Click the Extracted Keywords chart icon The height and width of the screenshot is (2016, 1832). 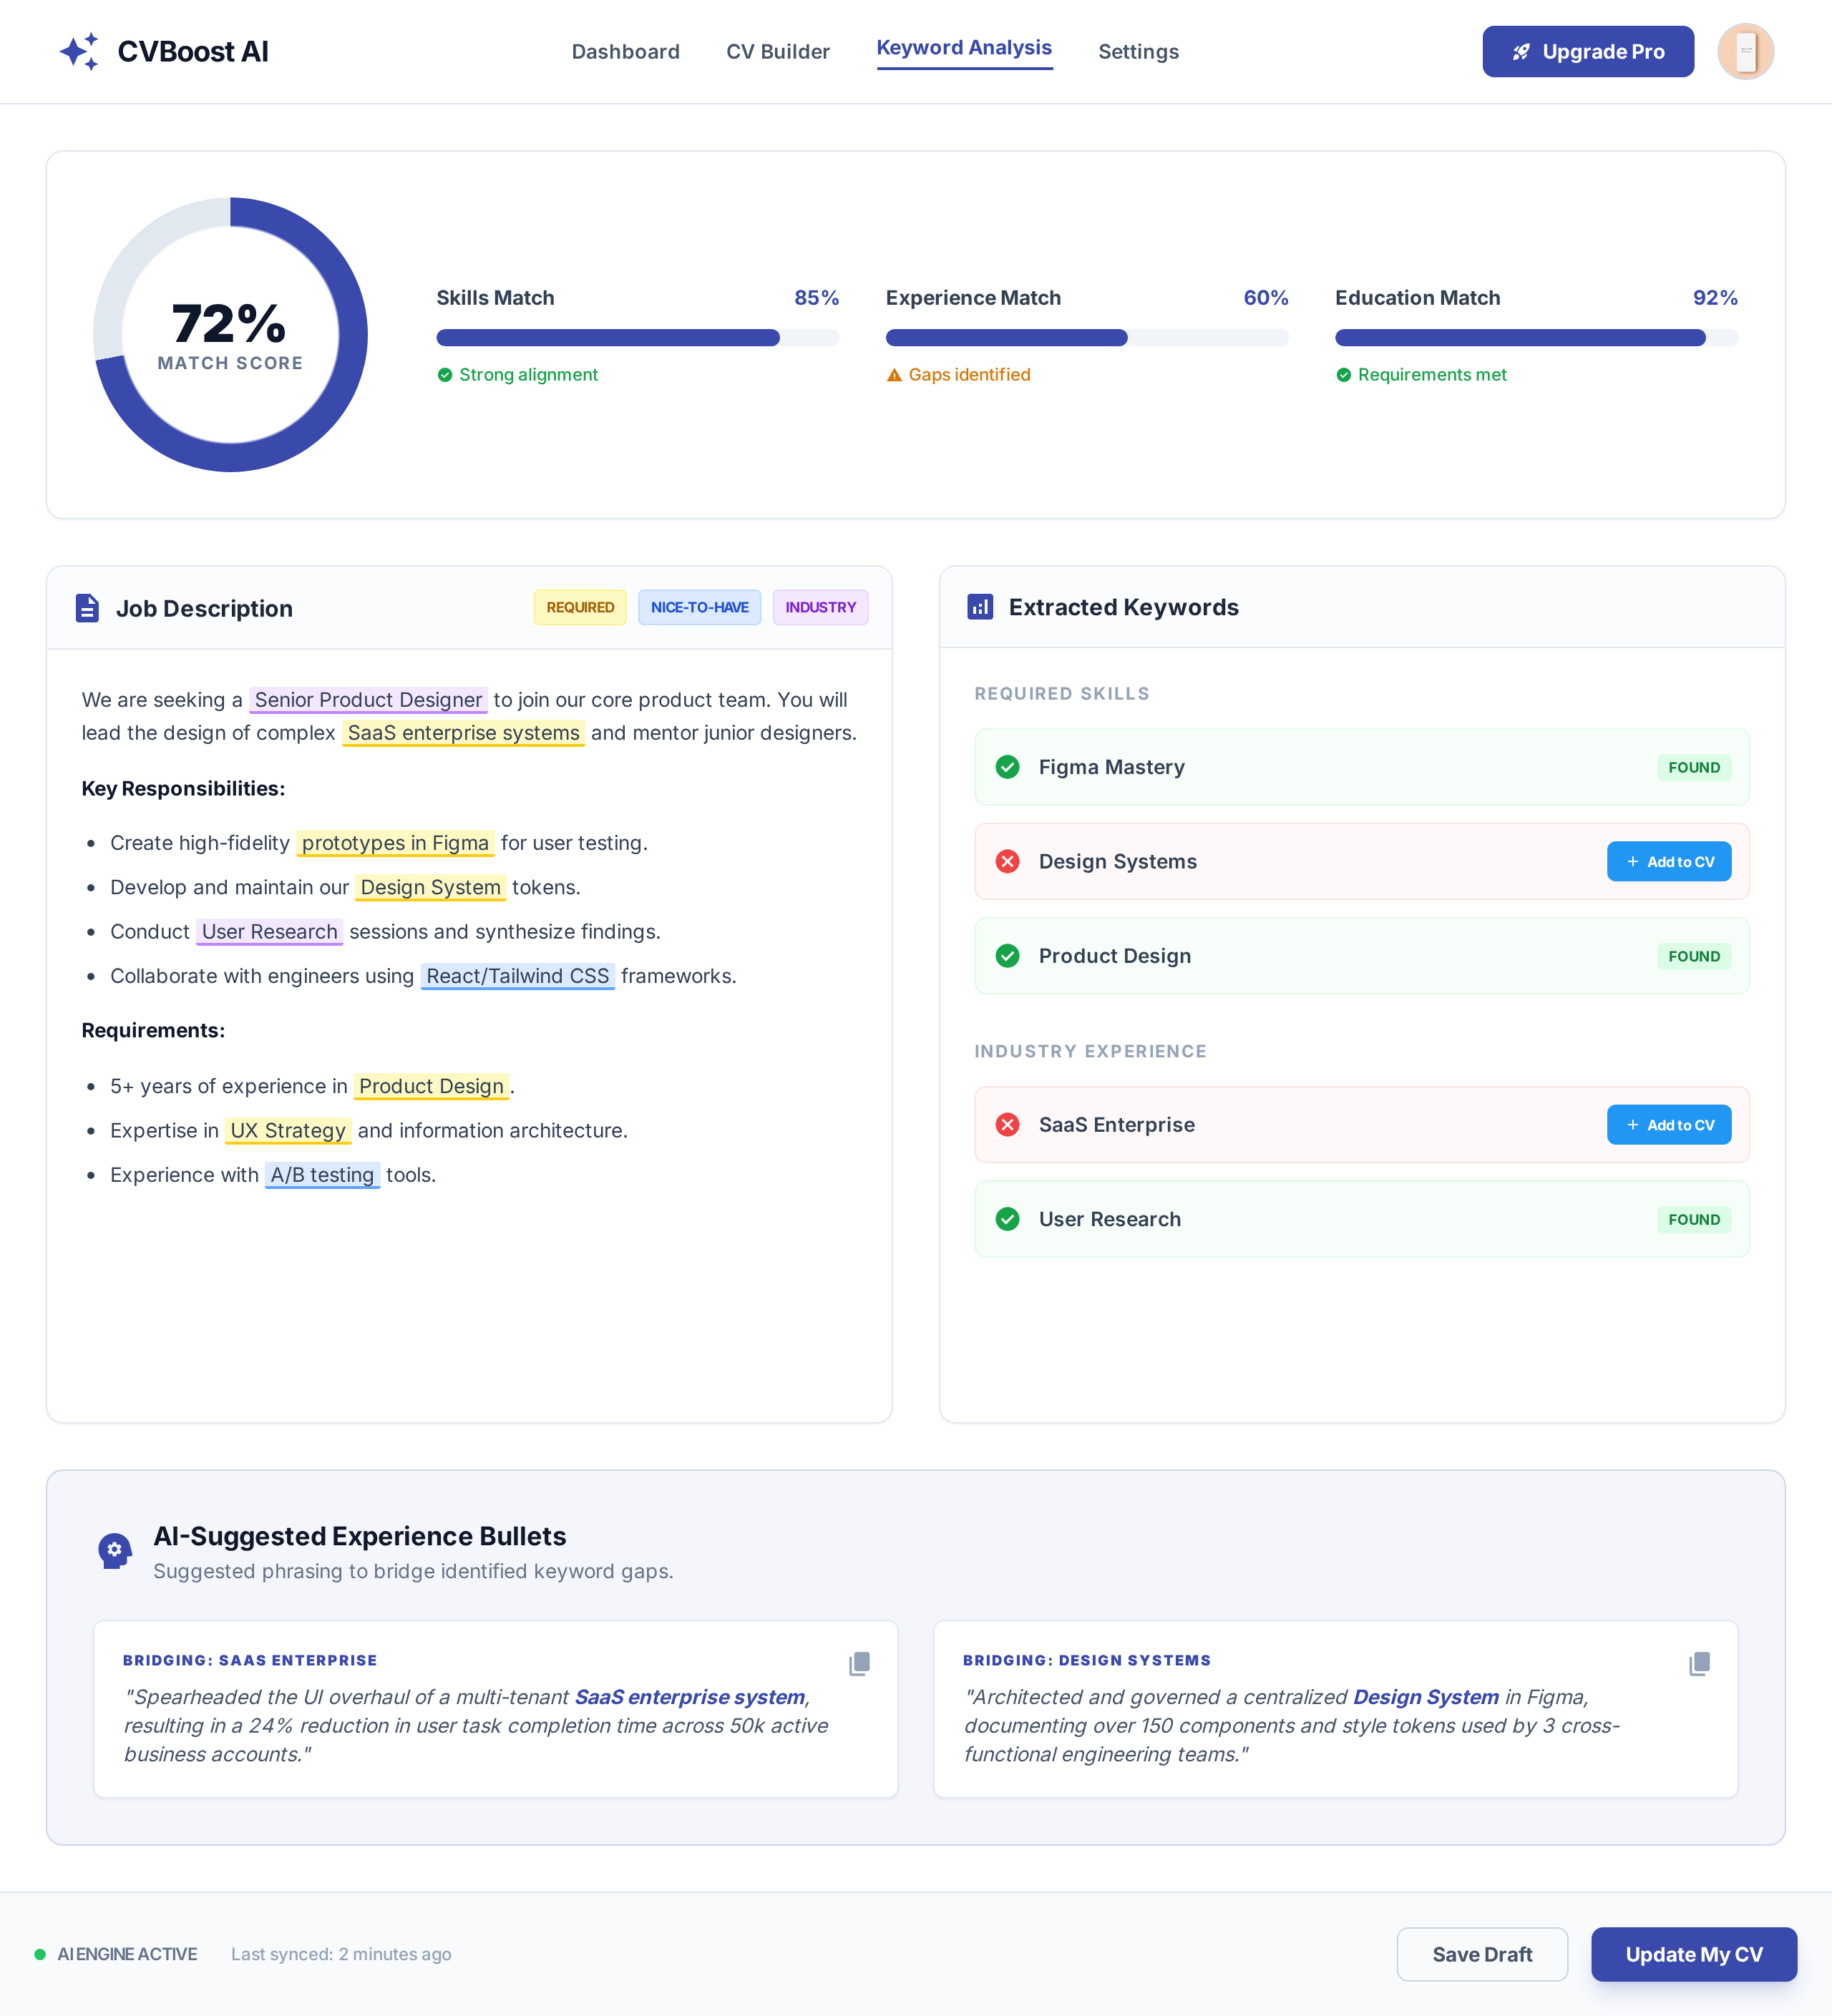point(980,607)
